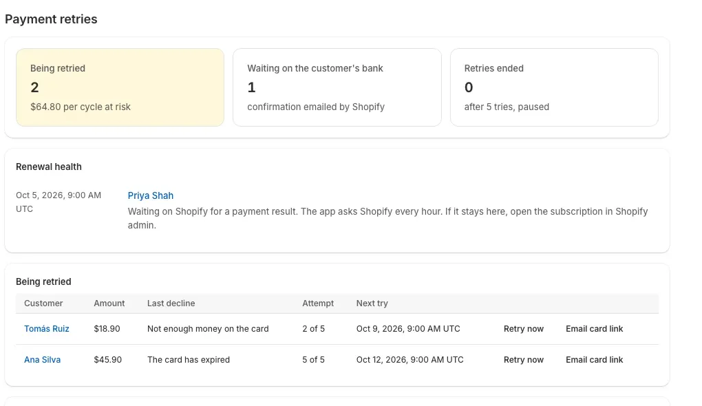The image size is (702, 406).
Task: Click the Attempt column header
Action: (x=318, y=303)
